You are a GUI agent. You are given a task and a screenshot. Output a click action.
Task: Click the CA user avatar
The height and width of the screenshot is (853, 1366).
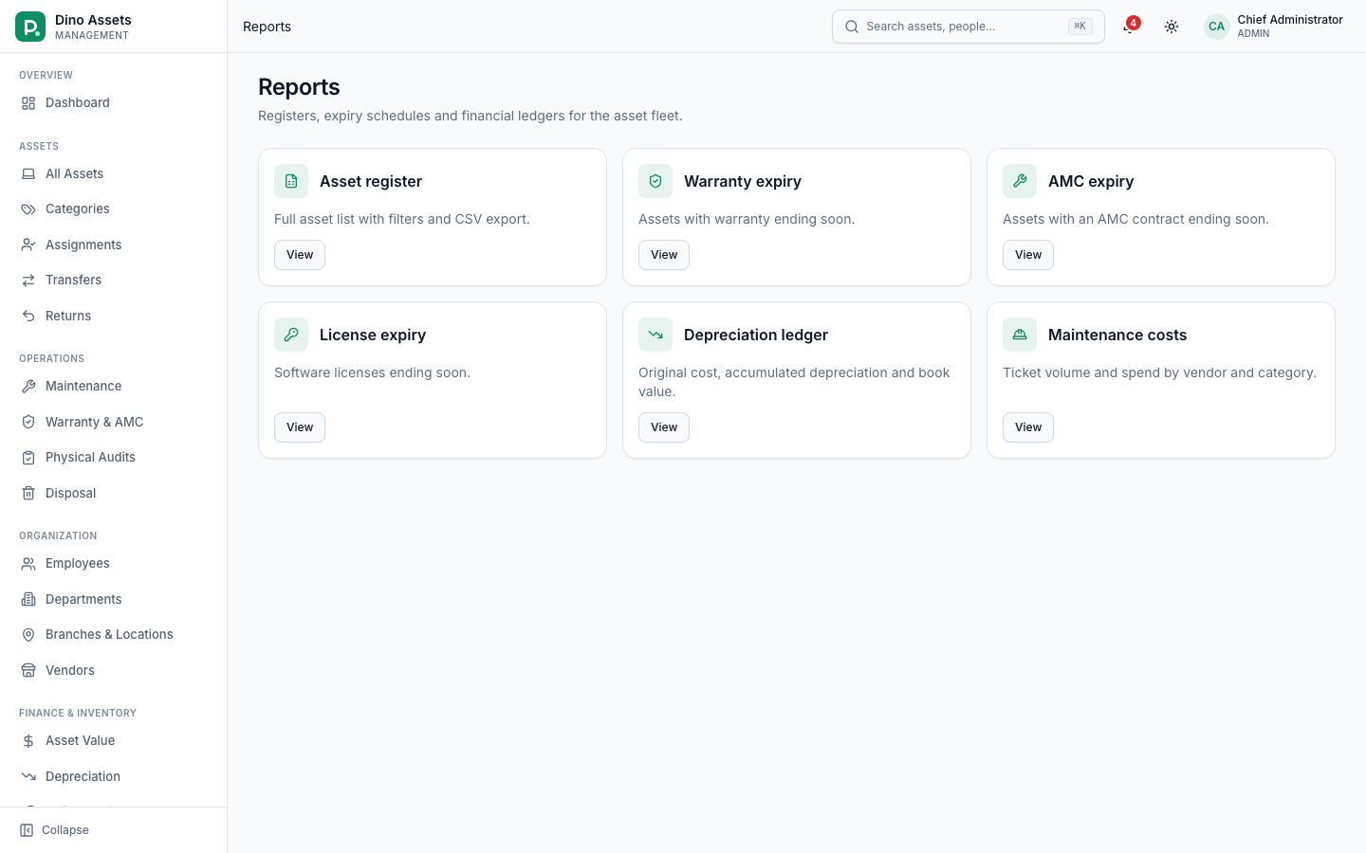point(1216,27)
